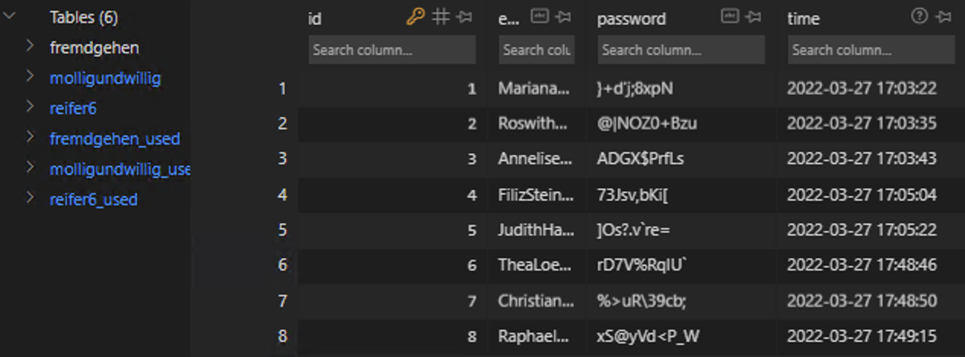Click password cell @|NOZ0+Bzu
The image size is (965, 357).
(681, 124)
